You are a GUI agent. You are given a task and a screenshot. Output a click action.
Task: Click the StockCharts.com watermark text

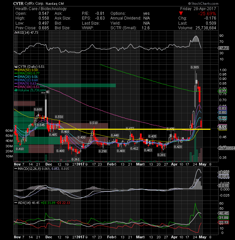203,3
